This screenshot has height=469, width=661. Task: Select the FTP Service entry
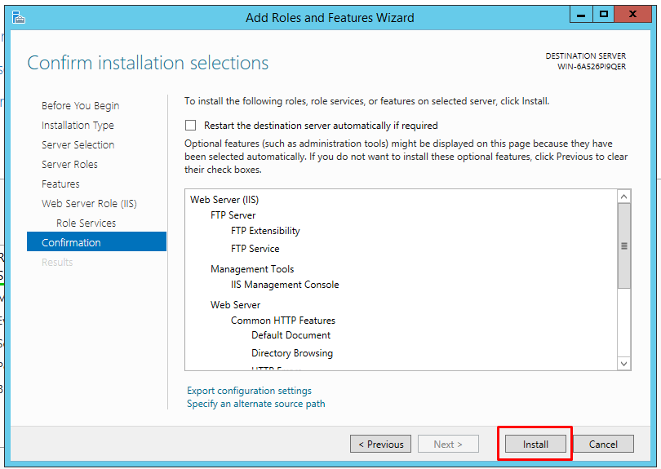255,249
